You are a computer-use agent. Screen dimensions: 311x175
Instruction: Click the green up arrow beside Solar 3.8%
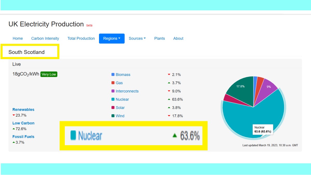pyautogui.click(x=169, y=108)
